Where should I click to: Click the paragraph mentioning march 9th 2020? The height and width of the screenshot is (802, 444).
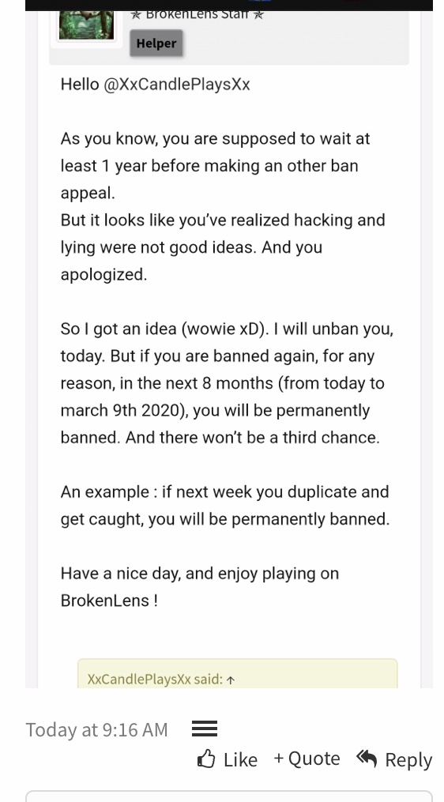(227, 383)
